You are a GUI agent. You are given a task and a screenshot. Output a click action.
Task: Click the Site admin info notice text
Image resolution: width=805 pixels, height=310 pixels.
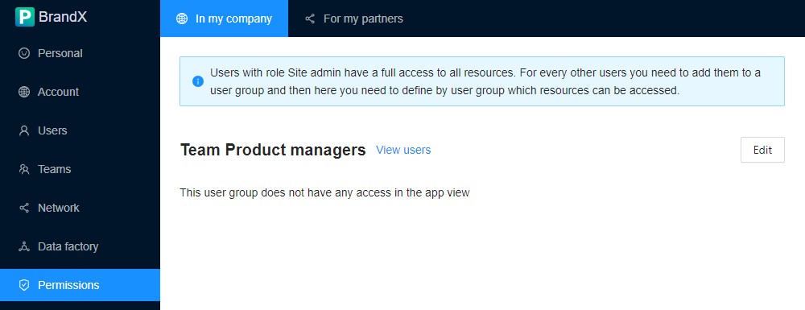click(485, 81)
